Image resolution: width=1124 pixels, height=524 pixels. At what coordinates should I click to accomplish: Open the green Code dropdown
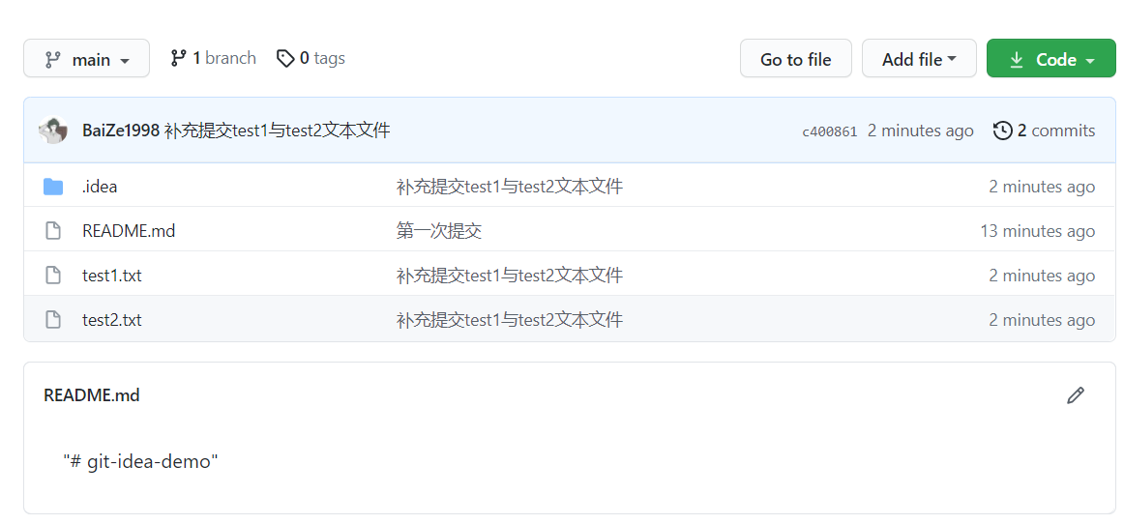[1050, 59]
